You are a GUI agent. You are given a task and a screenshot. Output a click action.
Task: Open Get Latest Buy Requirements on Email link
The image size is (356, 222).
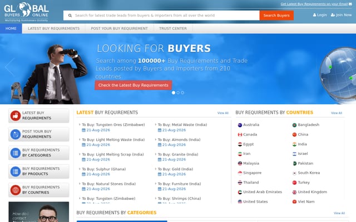tap(314, 4)
